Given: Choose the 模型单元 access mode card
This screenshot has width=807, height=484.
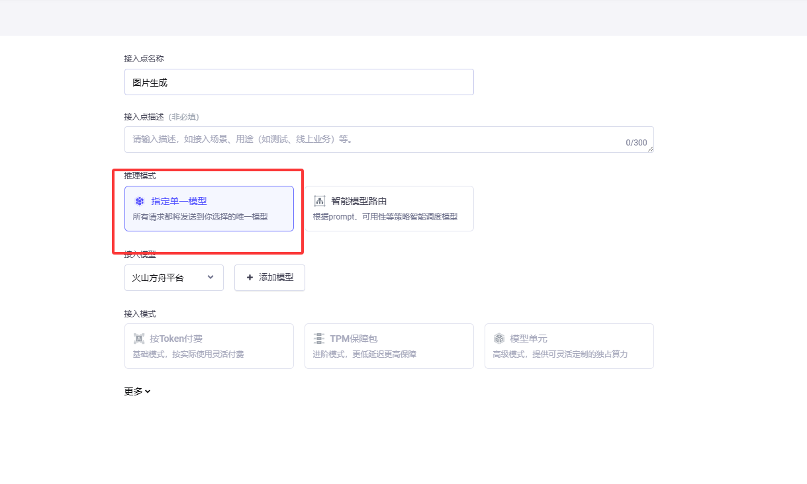Looking at the screenshot, I should 569,346.
